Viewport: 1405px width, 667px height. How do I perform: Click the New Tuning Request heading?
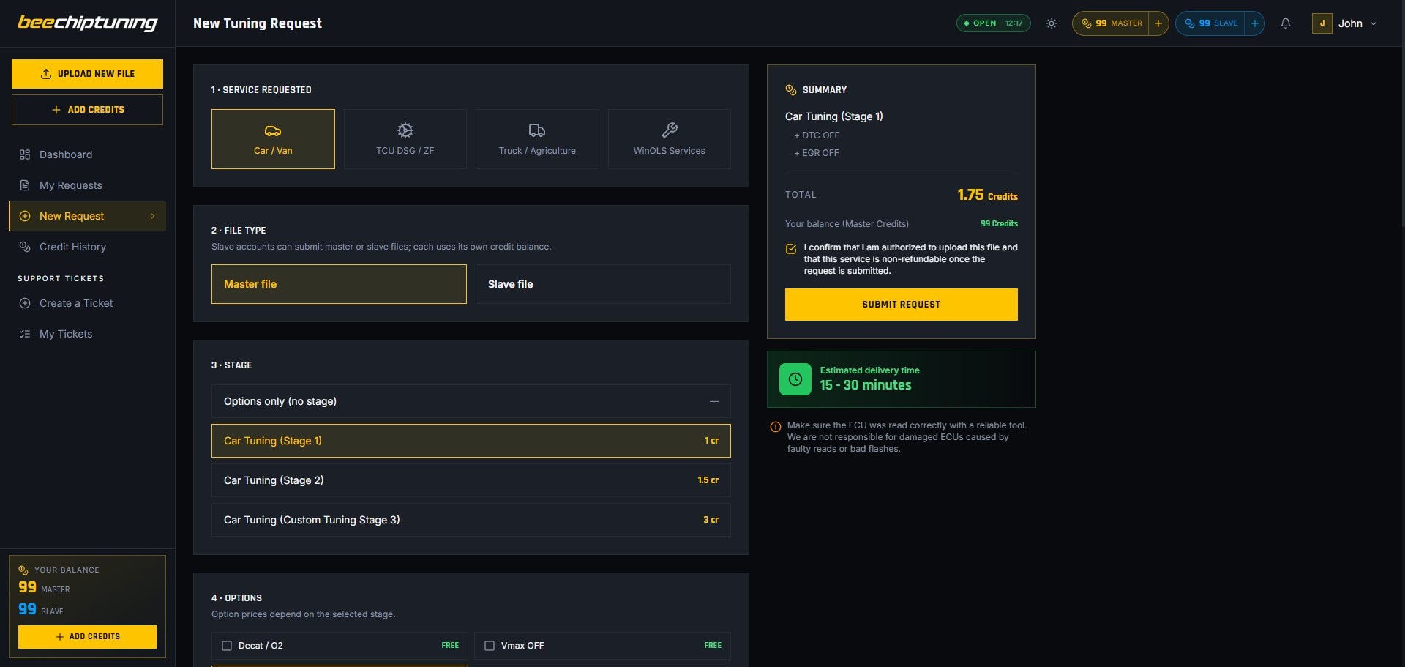[258, 23]
